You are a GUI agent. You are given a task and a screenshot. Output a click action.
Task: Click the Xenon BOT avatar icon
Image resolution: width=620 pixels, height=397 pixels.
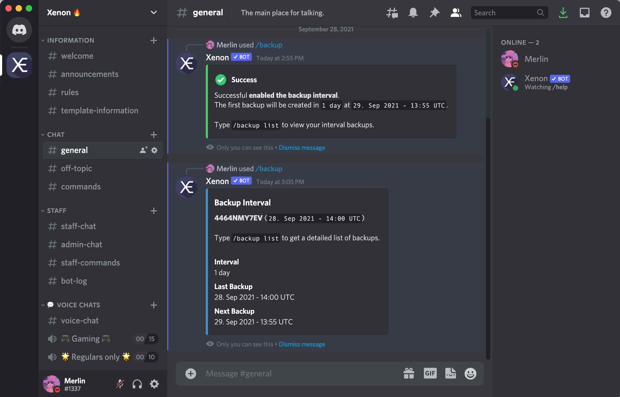510,82
